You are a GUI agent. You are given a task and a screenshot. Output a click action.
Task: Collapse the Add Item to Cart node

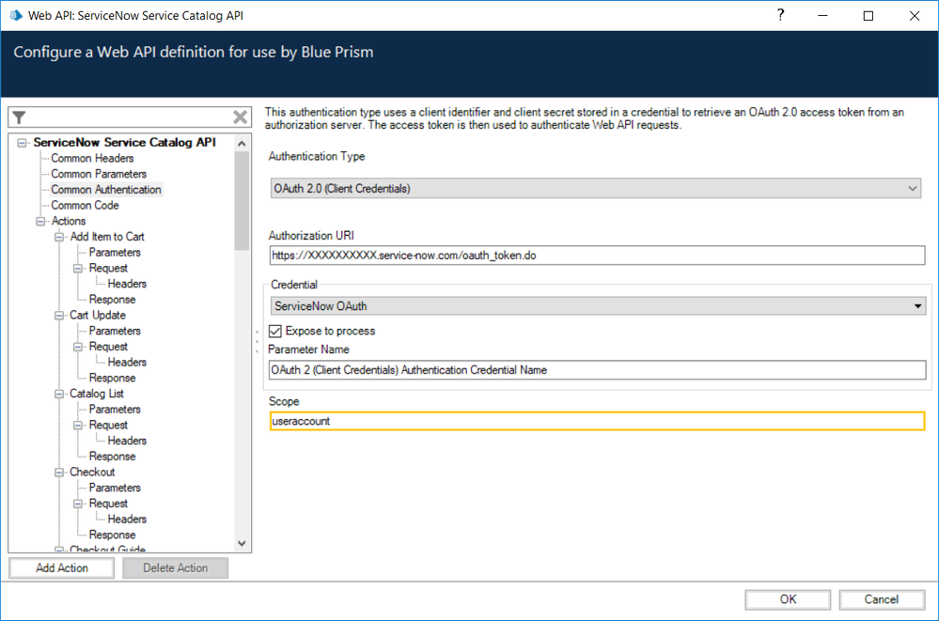pos(60,237)
